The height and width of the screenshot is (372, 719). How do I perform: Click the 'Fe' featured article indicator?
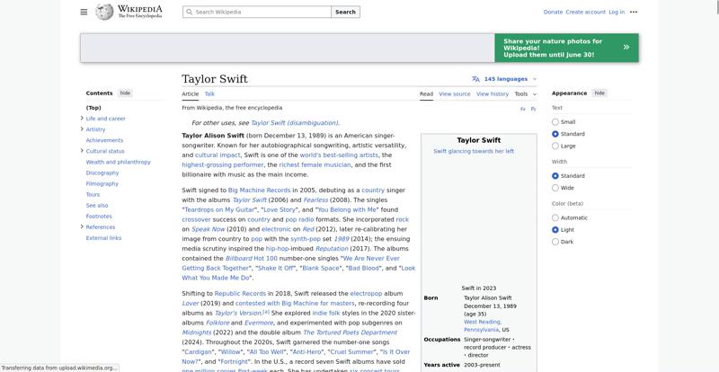point(523,109)
